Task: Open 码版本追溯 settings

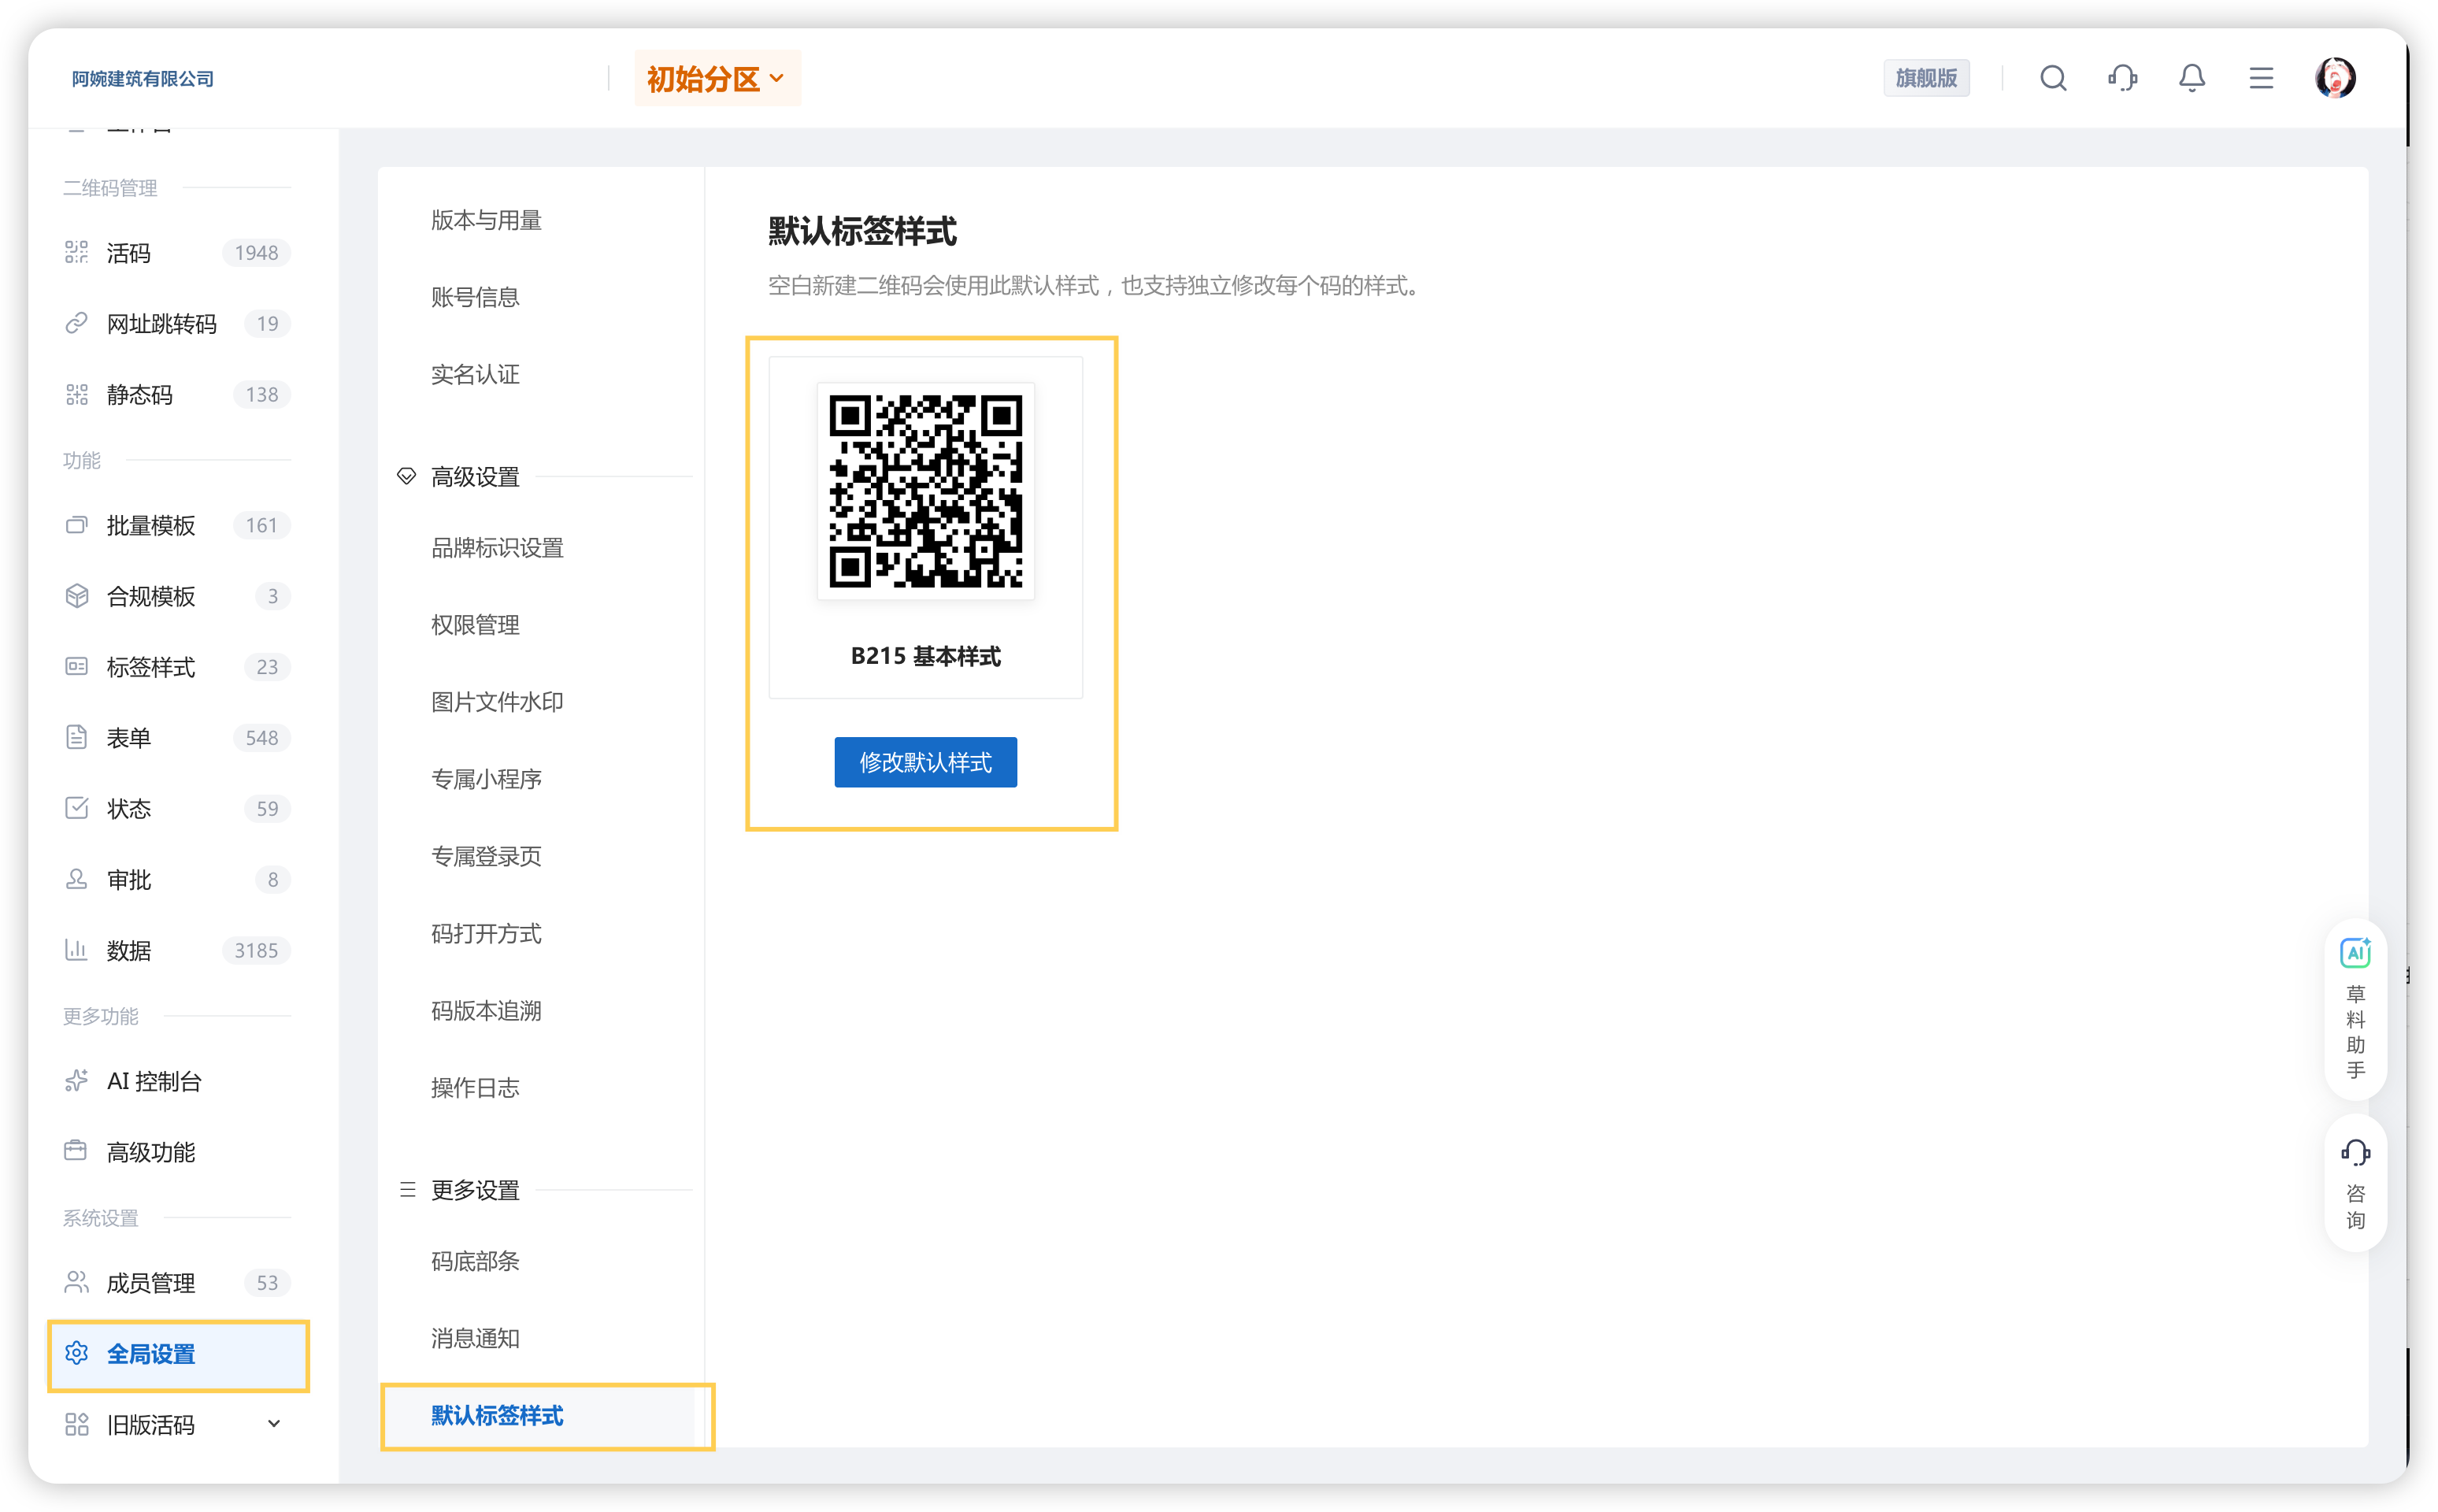Action: coord(486,1011)
